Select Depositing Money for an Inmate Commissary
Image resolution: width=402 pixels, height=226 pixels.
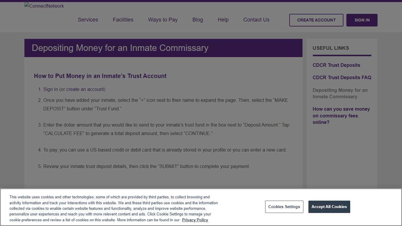[340, 93]
